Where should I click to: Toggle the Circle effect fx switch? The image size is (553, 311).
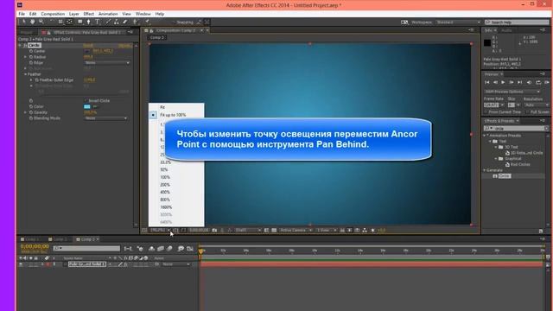25,46
